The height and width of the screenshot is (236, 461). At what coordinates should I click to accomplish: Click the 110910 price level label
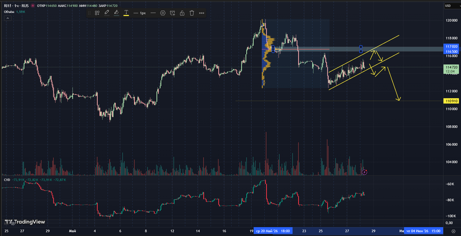click(451, 101)
